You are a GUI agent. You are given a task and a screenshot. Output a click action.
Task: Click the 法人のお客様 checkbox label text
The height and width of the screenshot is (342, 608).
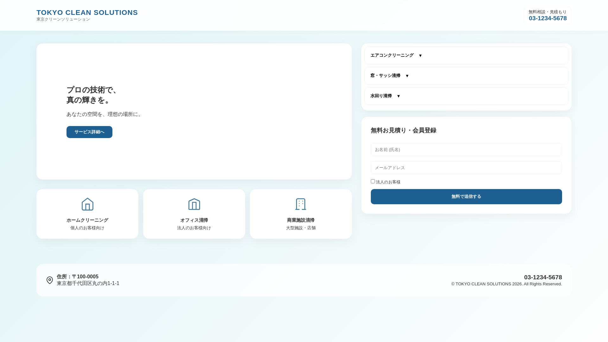[x=388, y=182]
